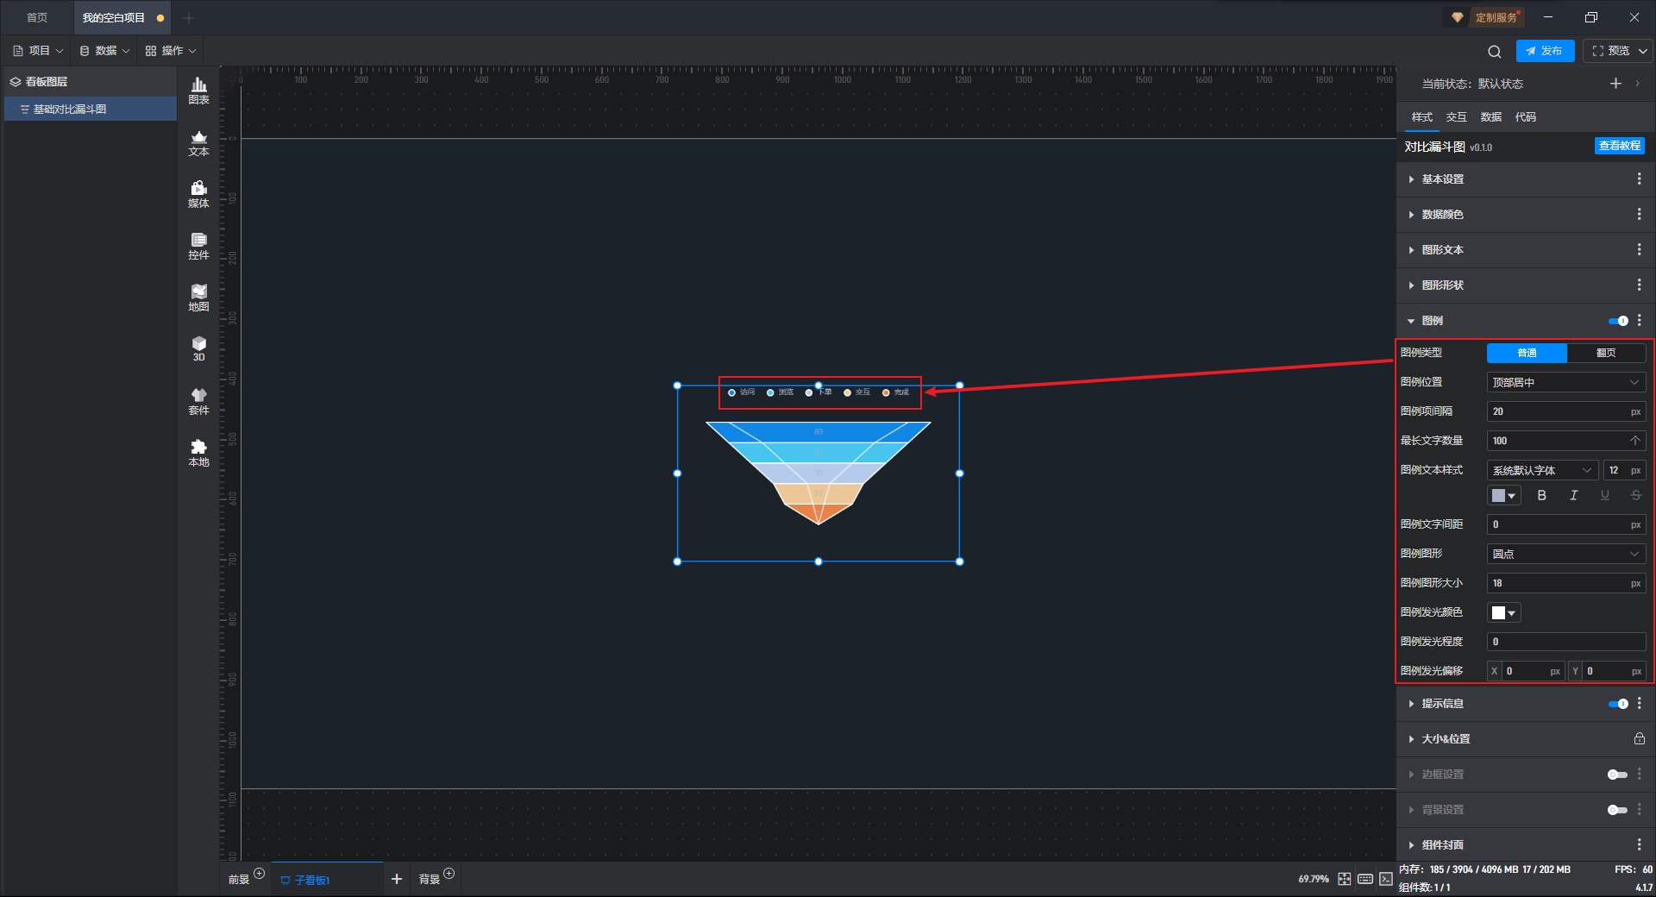Open the 3D component panel
Viewport: 1656px width, 897px height.
(198, 348)
